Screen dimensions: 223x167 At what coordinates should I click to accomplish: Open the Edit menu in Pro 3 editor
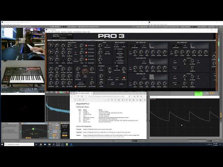click(x=49, y=32)
